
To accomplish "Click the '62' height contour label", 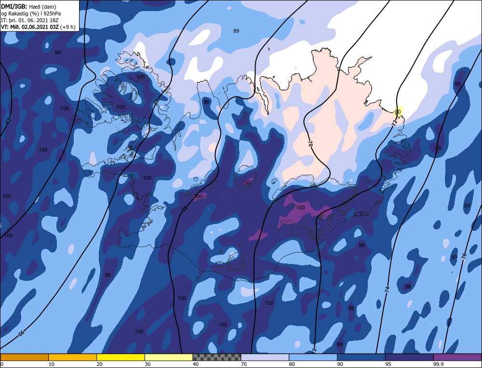I will (8, 121).
